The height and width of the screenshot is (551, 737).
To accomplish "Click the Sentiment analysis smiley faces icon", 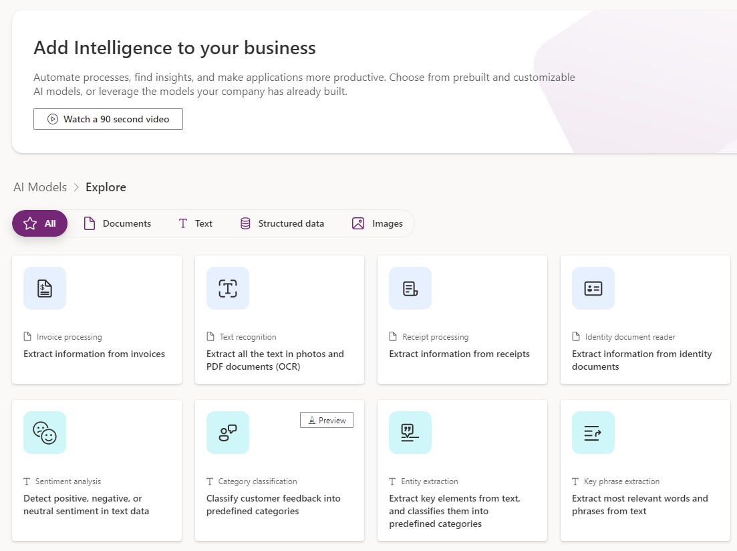I will 45,433.
